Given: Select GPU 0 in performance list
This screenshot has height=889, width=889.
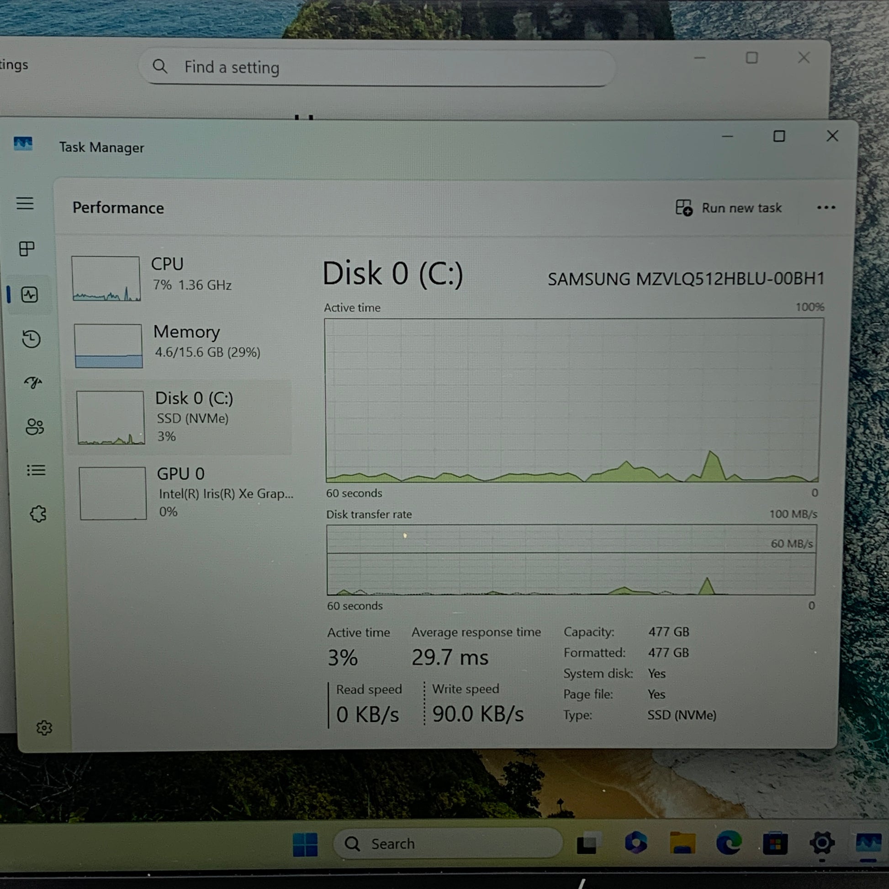Looking at the screenshot, I should 184,492.
